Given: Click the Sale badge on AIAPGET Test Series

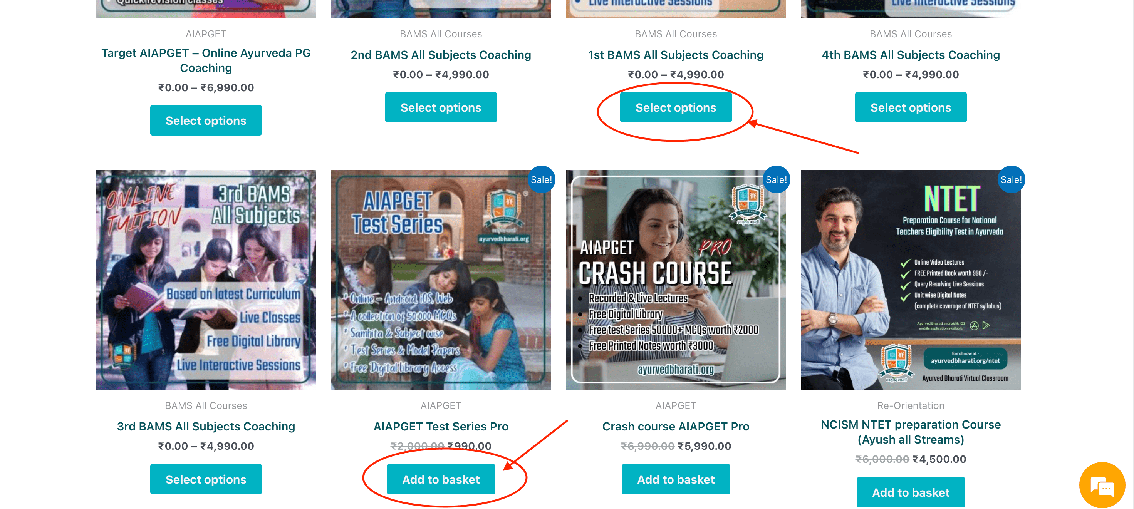Looking at the screenshot, I should [x=541, y=179].
